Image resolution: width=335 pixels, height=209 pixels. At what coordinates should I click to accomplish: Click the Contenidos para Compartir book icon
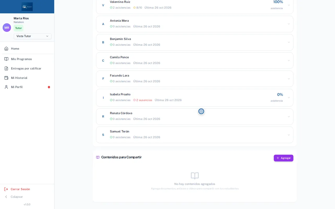point(98,157)
